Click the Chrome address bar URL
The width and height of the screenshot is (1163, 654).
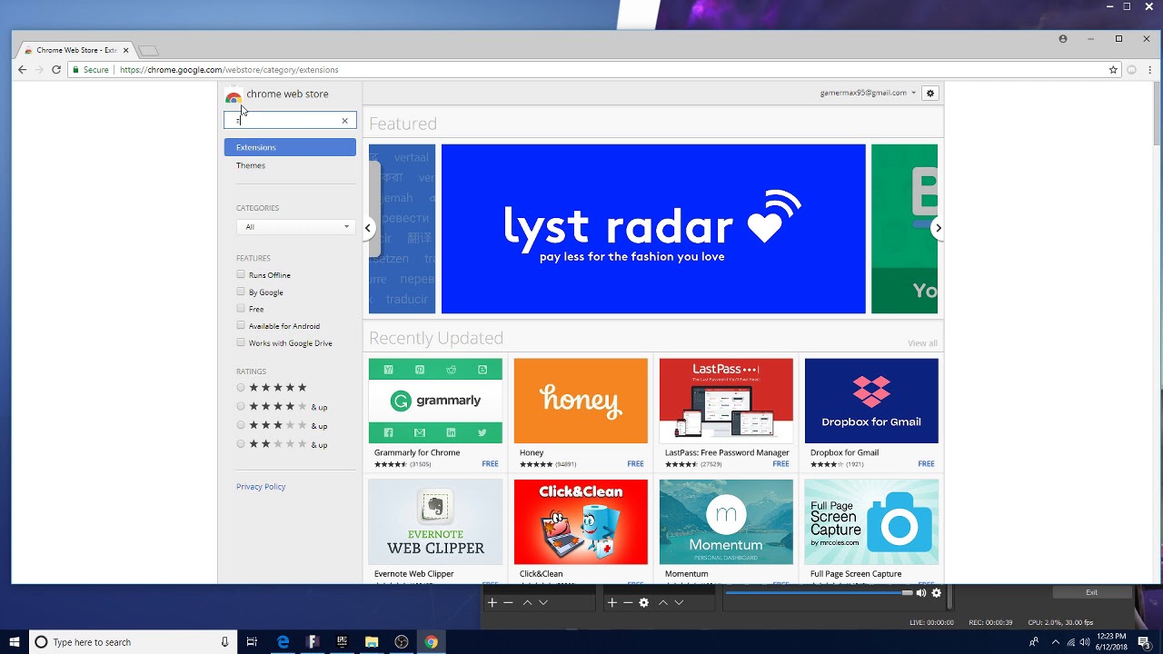pyautogui.click(x=229, y=70)
